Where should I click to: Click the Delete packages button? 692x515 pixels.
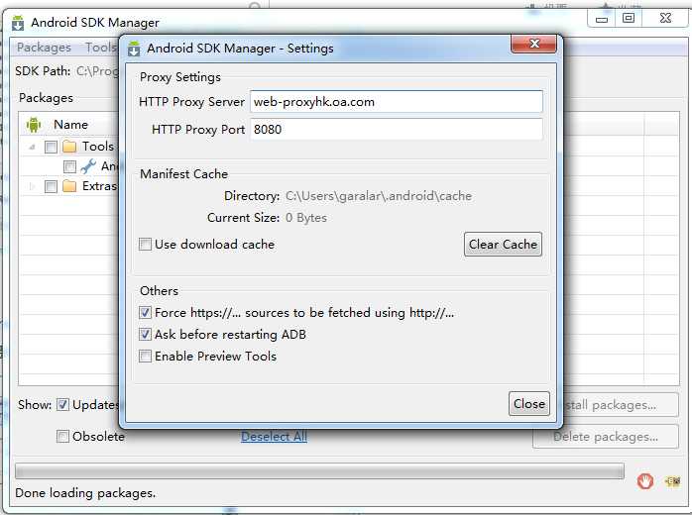click(606, 437)
